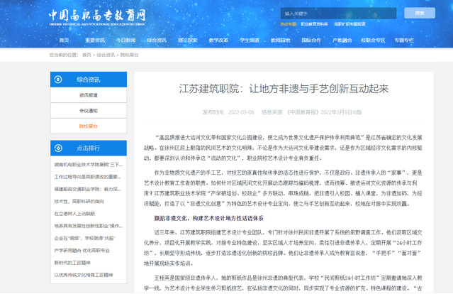Select 资讯报道 in the sidebar

coord(89,95)
